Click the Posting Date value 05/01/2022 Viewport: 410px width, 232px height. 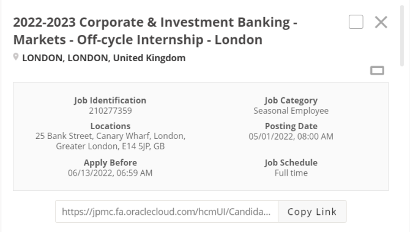tap(291, 137)
